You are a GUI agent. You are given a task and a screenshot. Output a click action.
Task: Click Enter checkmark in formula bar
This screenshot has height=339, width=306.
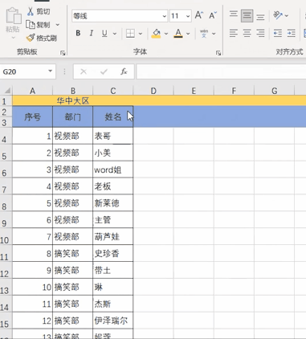[104, 71]
